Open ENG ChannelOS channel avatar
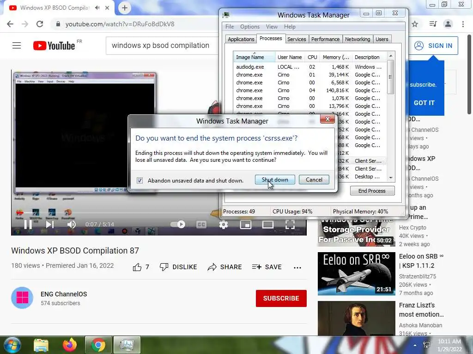The height and width of the screenshot is (354, 473). (x=22, y=298)
